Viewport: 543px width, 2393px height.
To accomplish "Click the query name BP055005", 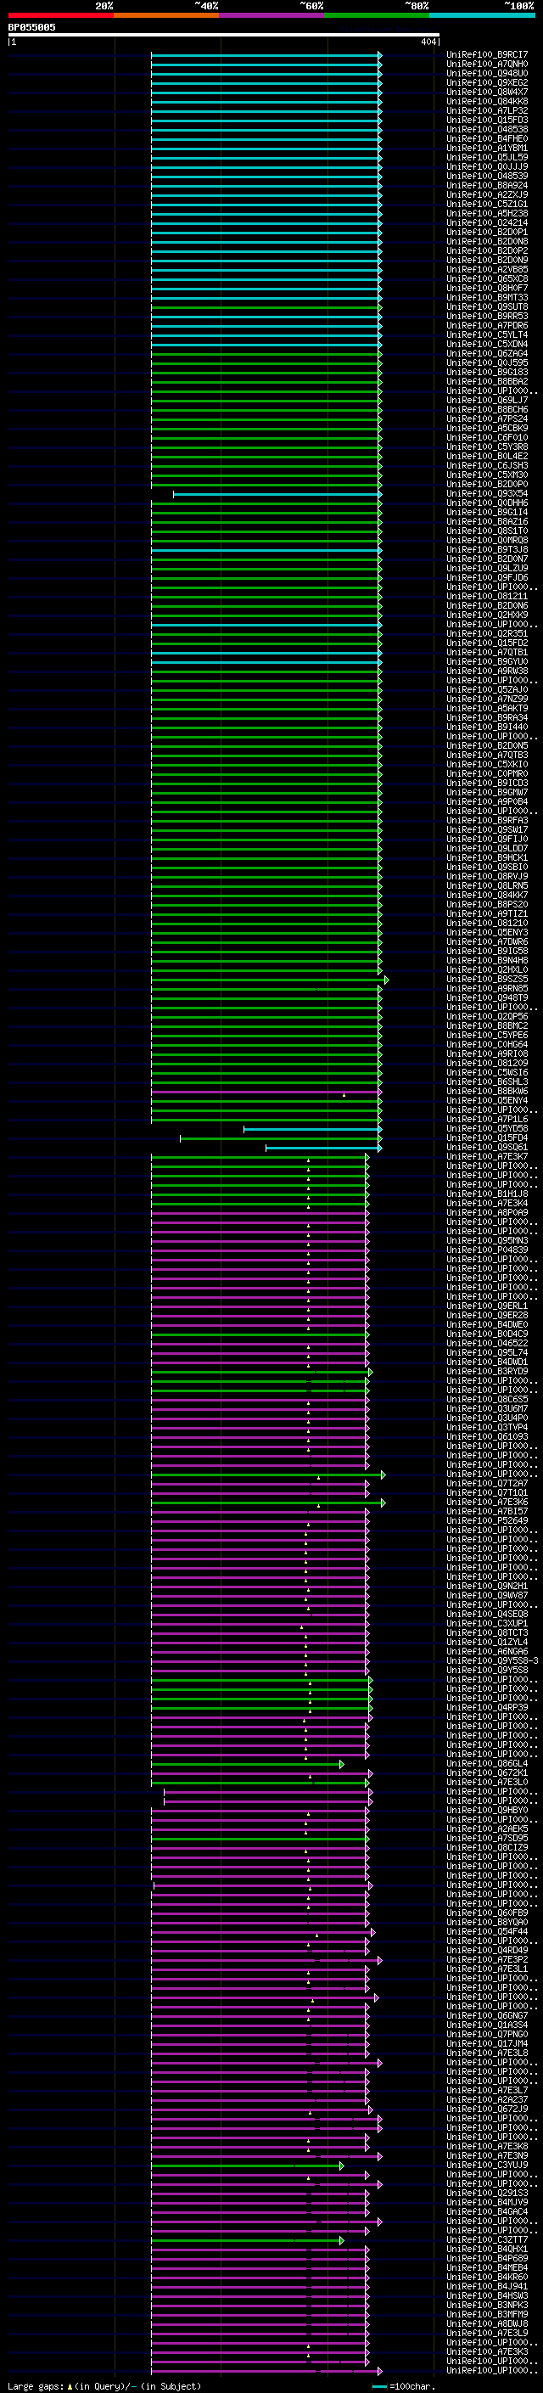I will [31, 27].
